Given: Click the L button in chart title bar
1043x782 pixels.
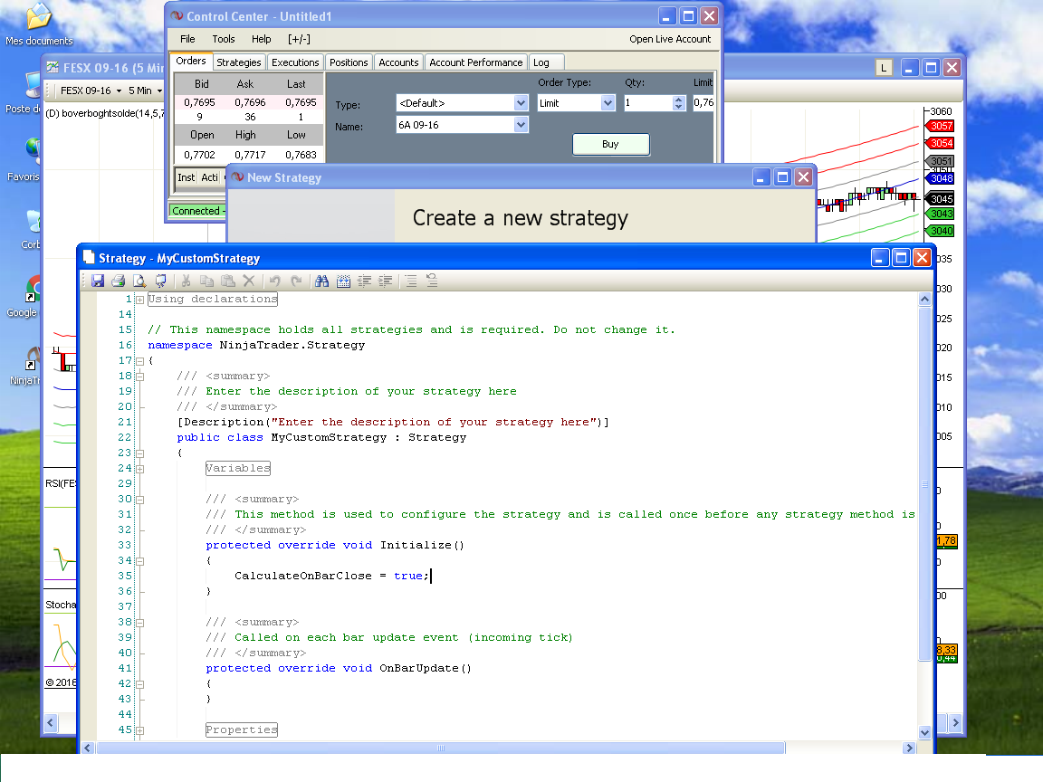Looking at the screenshot, I should click(884, 68).
